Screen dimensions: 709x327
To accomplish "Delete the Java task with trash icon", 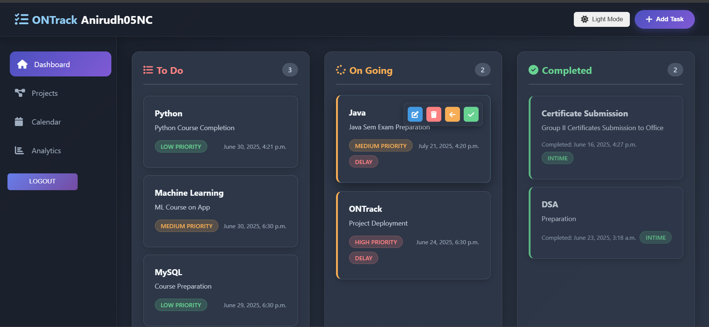I will tap(433, 114).
